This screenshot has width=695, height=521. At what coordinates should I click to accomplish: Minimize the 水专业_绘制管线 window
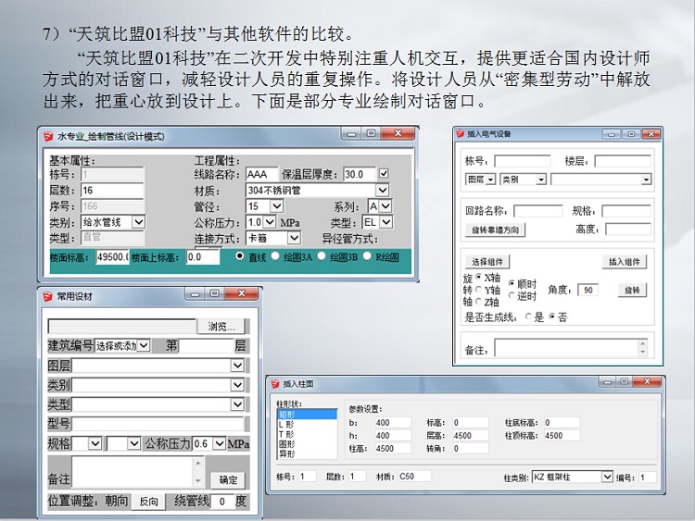351,133
